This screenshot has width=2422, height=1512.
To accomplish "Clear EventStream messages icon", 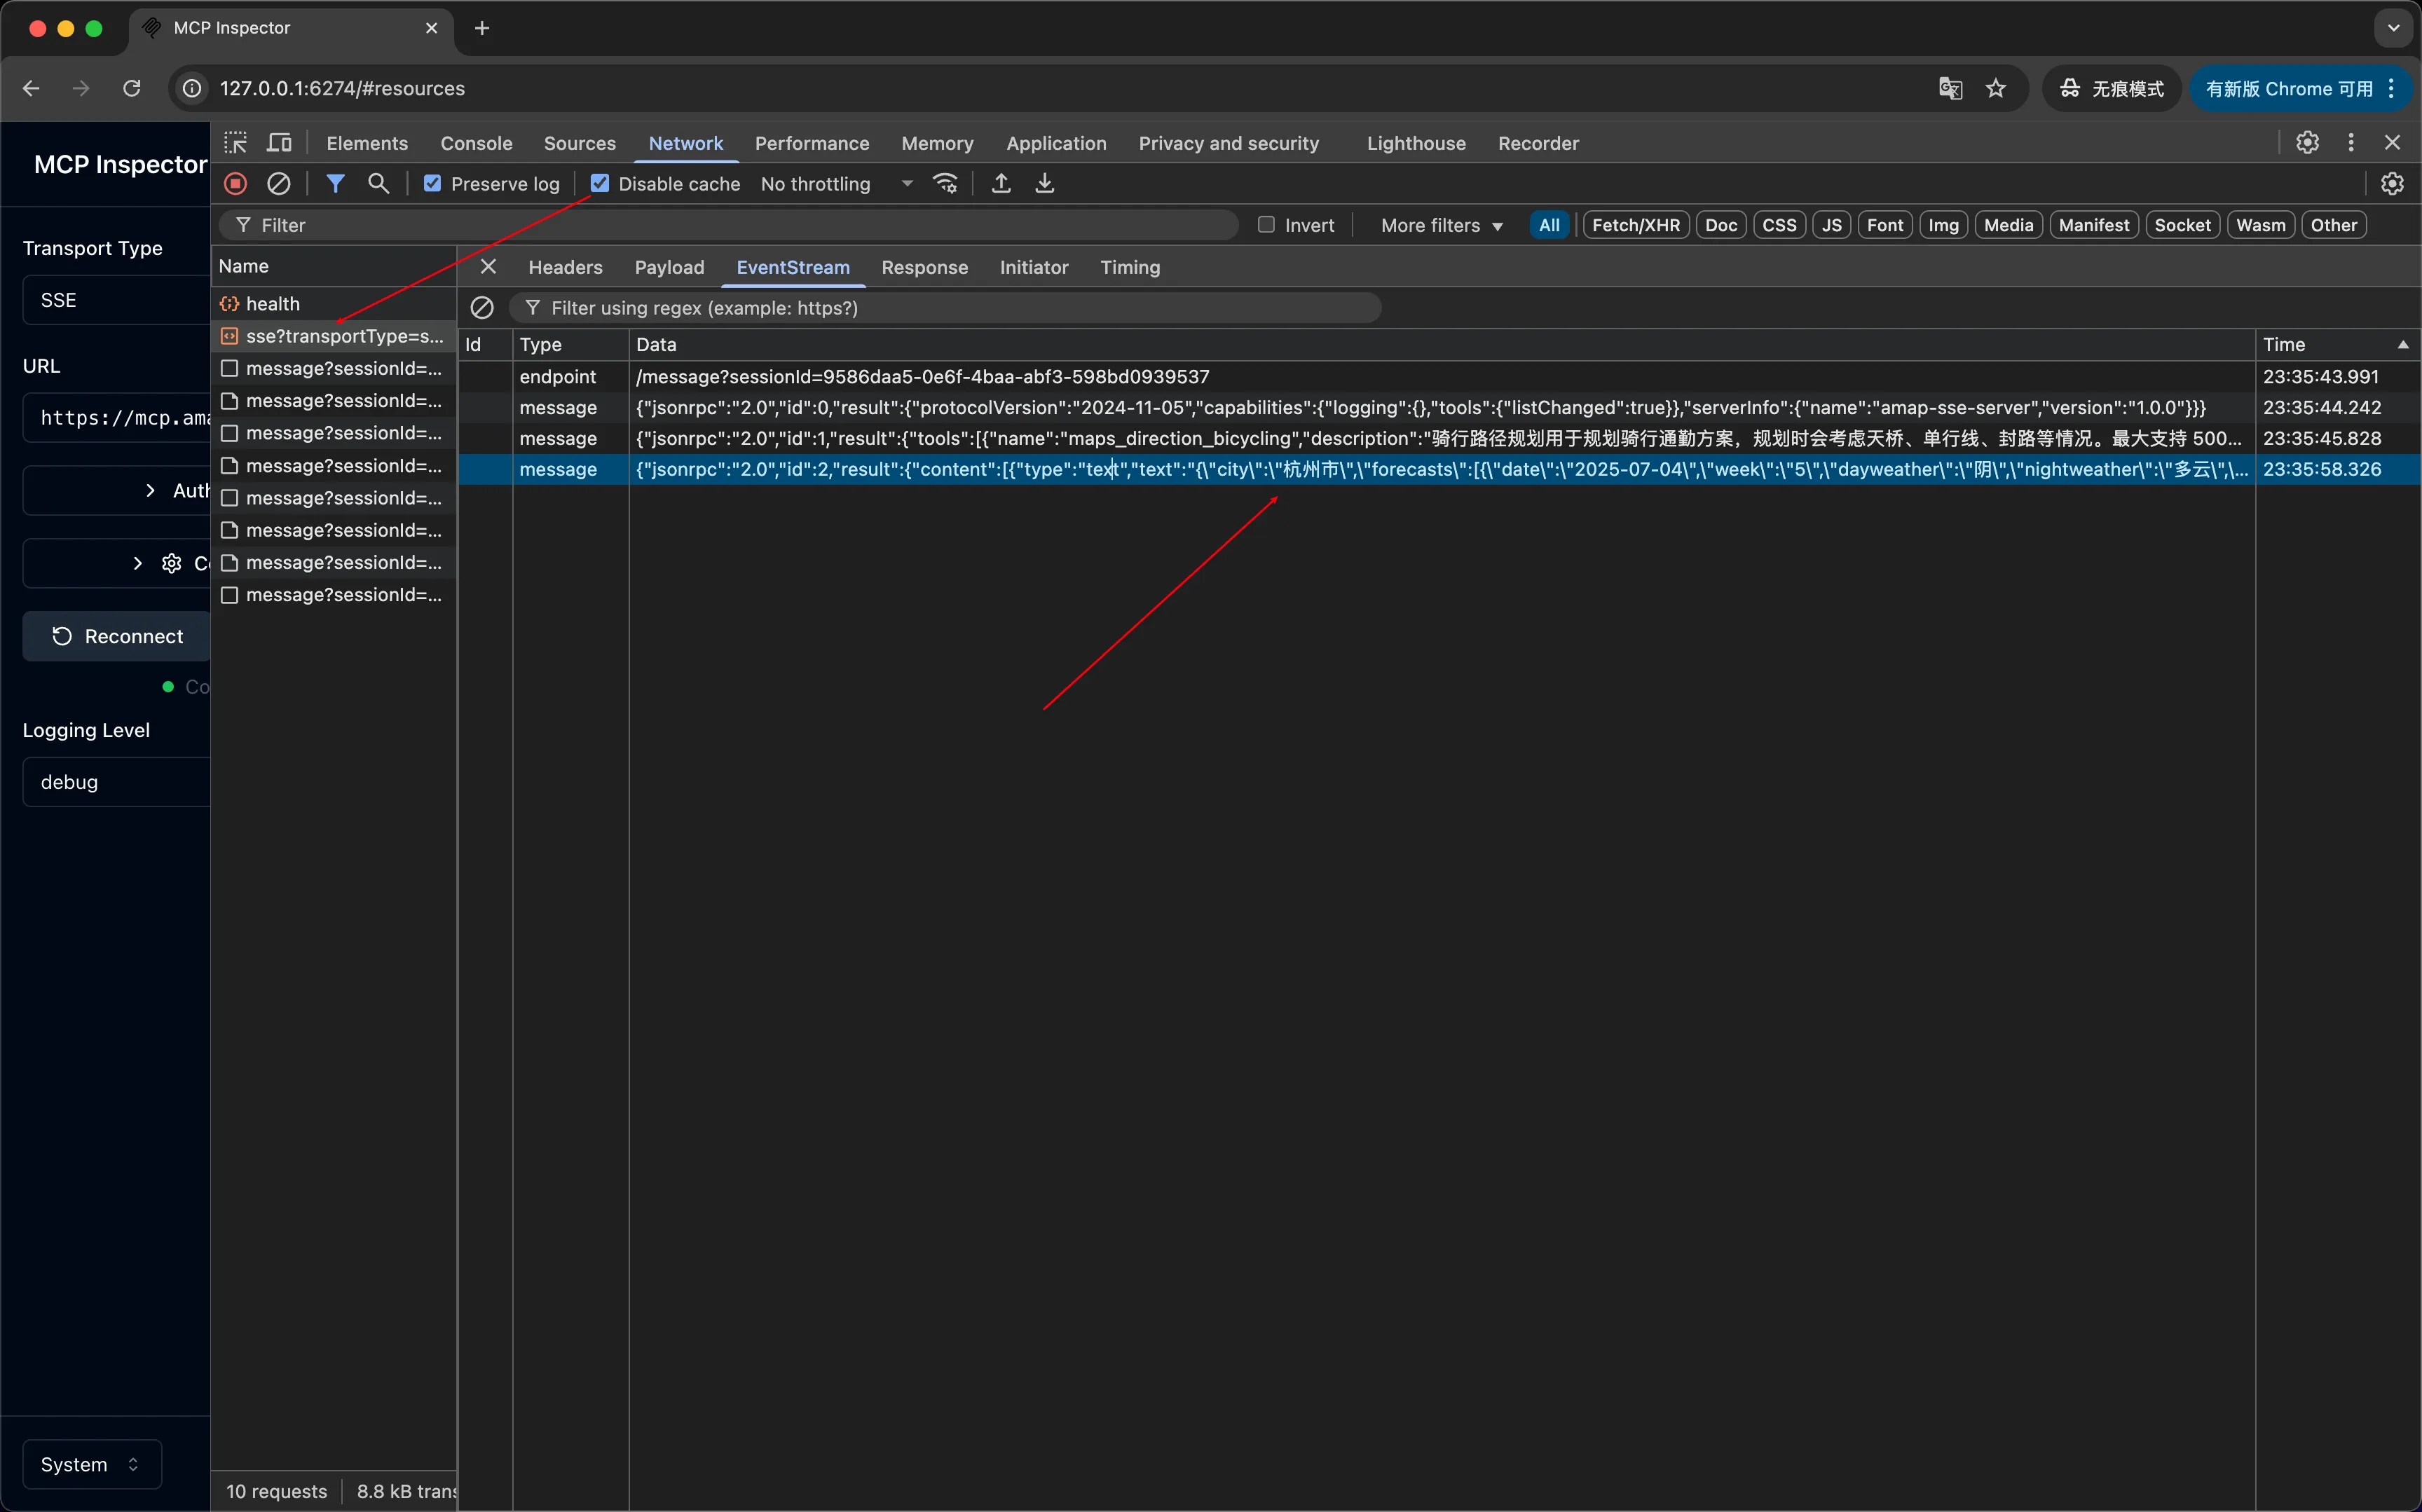I will click(482, 308).
